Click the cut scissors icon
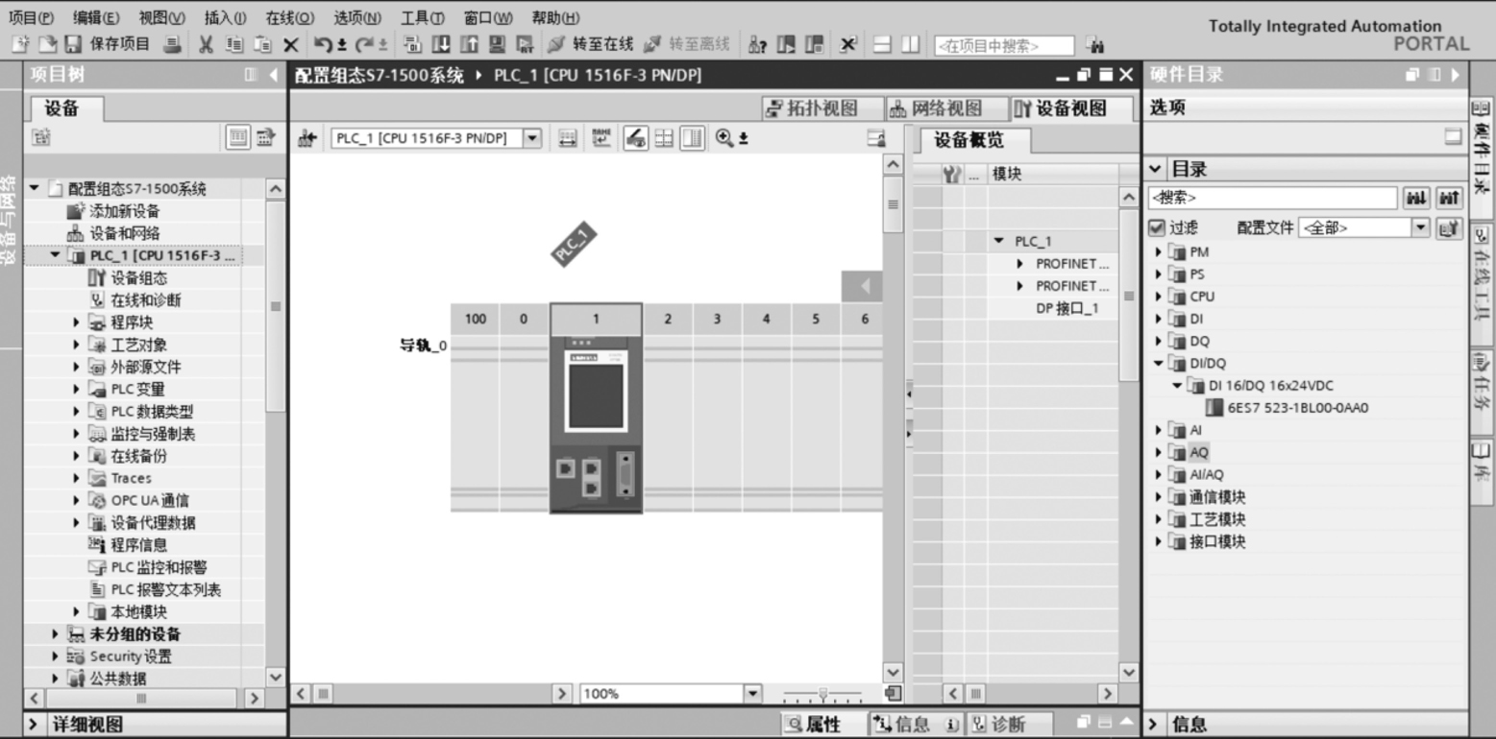Screen dimensions: 1496x739 206,44
